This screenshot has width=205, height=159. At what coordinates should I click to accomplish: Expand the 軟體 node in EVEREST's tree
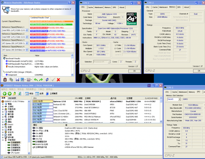3,130
